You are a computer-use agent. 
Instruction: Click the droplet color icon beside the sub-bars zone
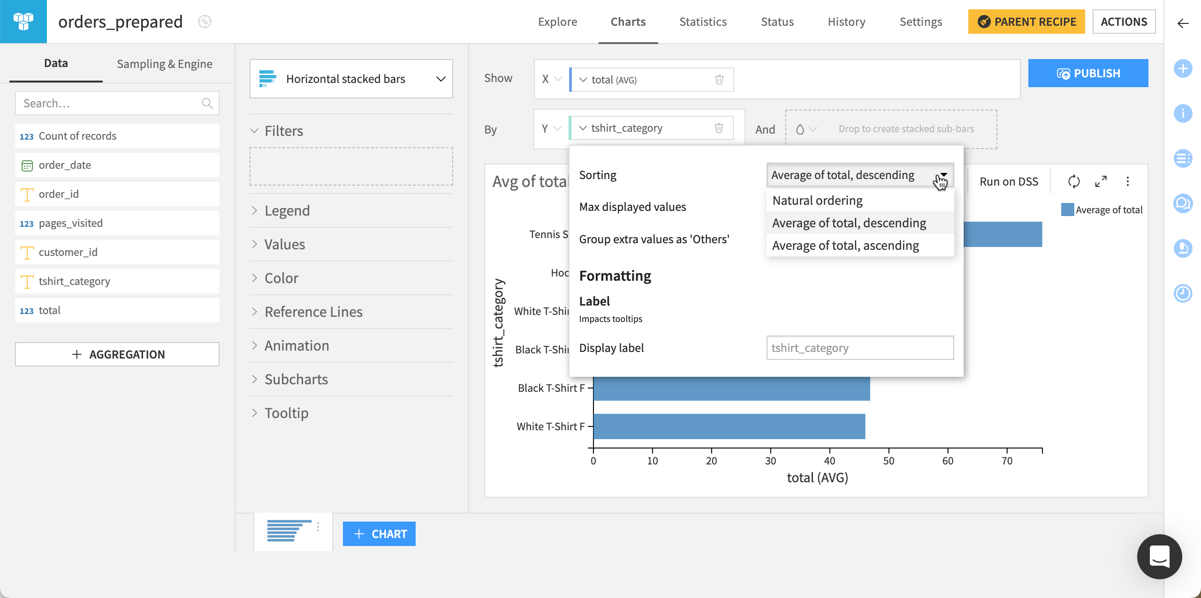(800, 128)
